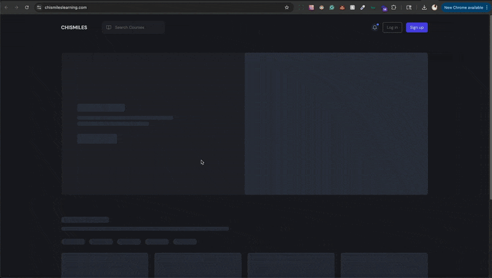Open the Extensions puzzle menu
Screen dimensions: 492x278
tap(394, 7)
